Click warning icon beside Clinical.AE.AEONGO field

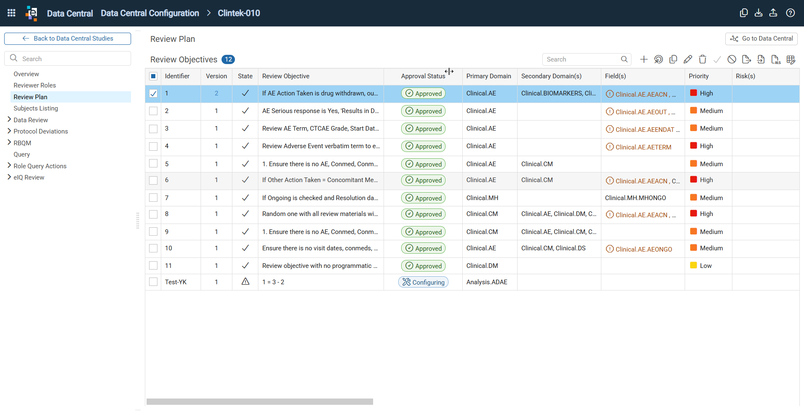point(610,249)
